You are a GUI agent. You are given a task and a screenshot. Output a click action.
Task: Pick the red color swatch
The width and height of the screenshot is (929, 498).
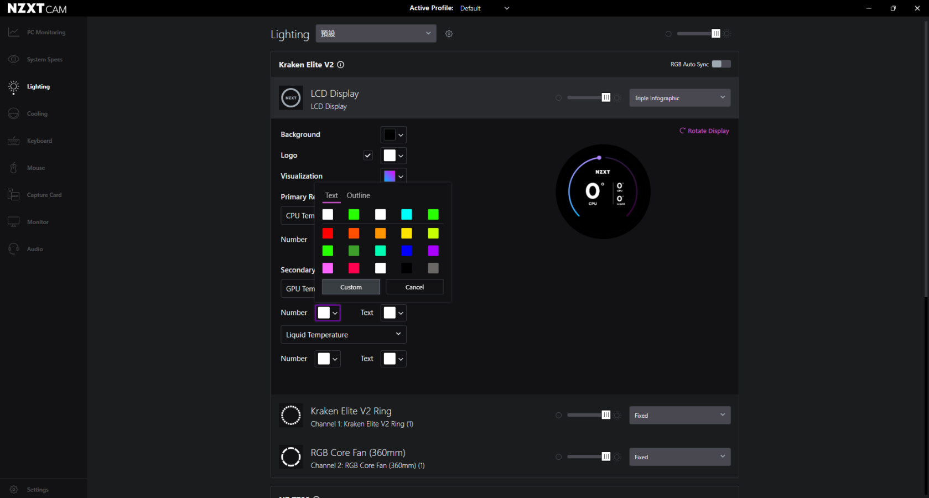pyautogui.click(x=328, y=234)
